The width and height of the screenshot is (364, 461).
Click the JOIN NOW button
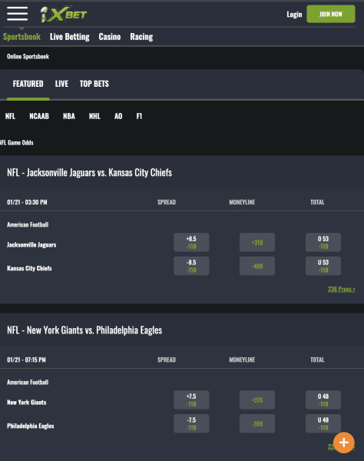coord(331,14)
